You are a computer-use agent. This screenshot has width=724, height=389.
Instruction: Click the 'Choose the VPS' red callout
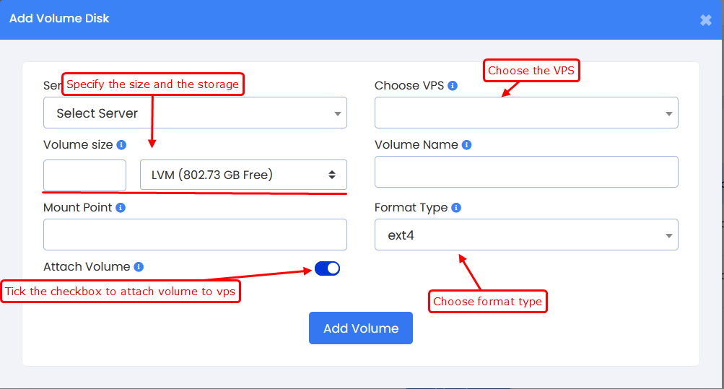[532, 71]
